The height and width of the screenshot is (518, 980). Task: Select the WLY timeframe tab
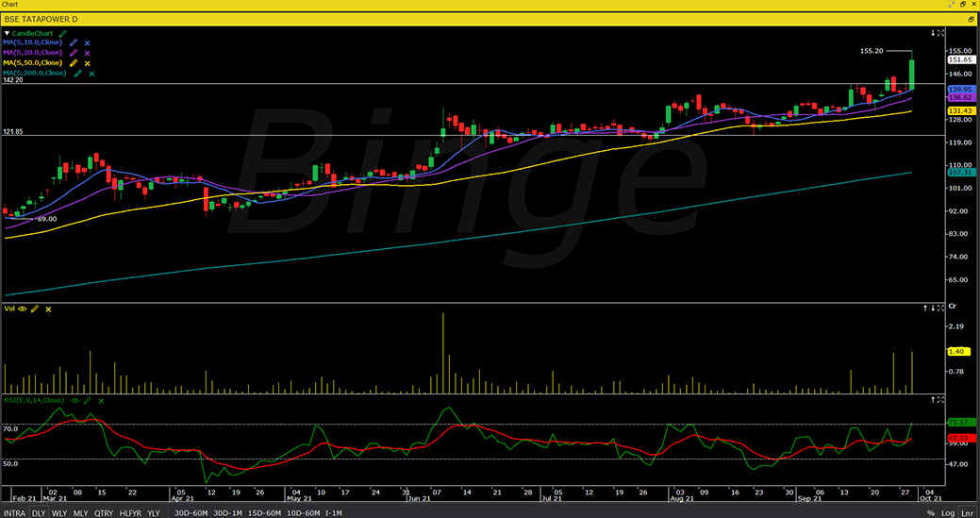(59, 513)
